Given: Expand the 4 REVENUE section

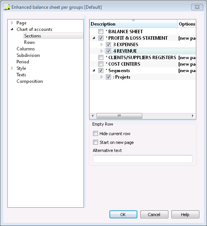Looking at the screenshot, I should pyautogui.click(x=101, y=51).
